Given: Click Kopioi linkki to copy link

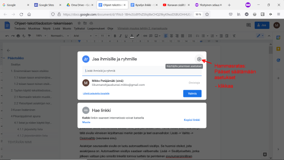Looking at the screenshot, I should tap(192, 120).
